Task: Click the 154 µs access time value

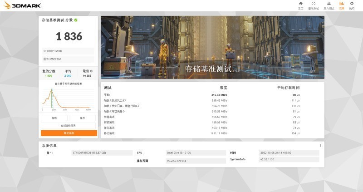Action: (x=296, y=133)
